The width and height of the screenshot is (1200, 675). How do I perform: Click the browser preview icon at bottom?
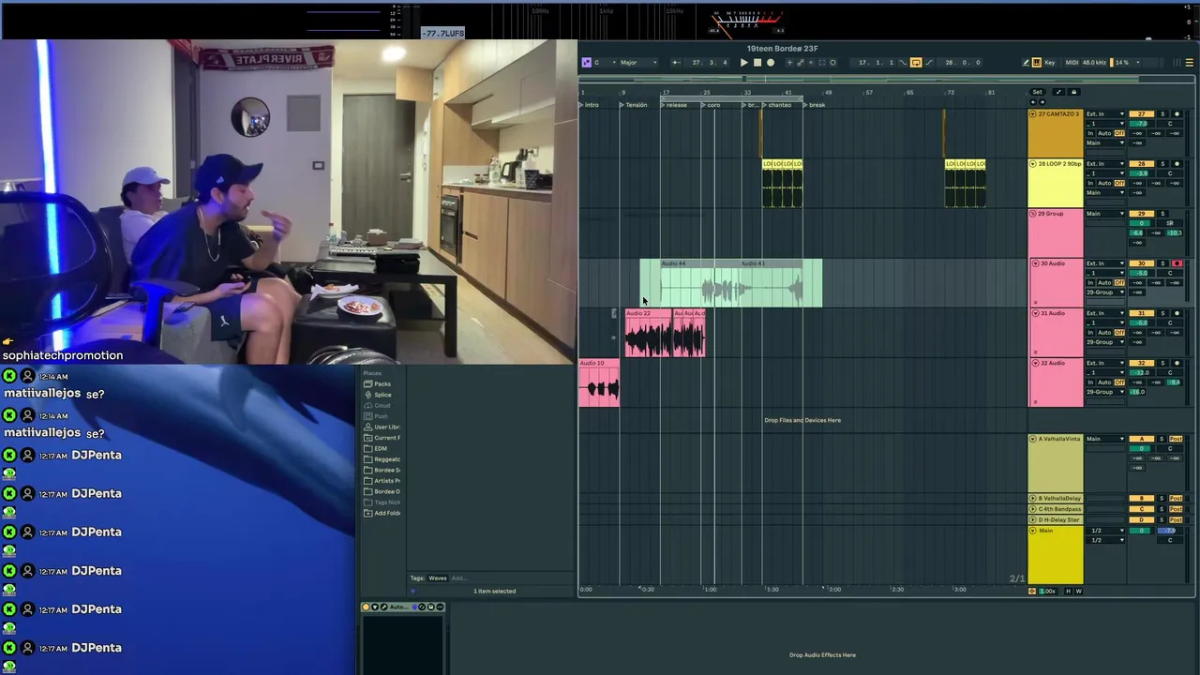[412, 592]
